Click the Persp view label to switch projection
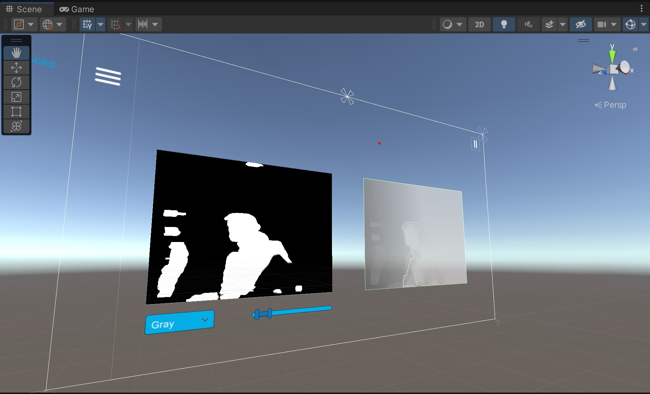 coord(614,105)
